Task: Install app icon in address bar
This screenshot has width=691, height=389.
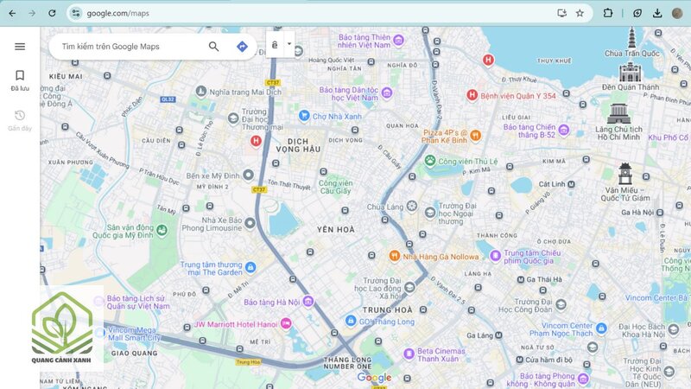Action: (561, 13)
